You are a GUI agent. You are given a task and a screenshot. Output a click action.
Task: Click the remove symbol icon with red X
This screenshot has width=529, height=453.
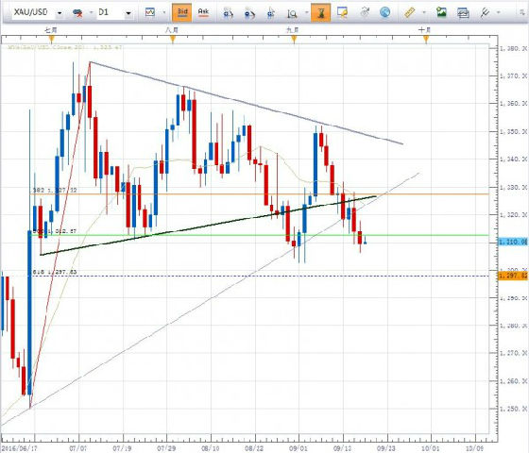point(77,13)
